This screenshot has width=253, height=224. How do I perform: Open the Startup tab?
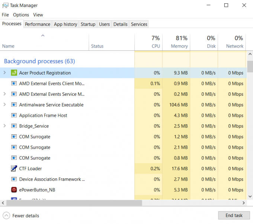(x=88, y=24)
